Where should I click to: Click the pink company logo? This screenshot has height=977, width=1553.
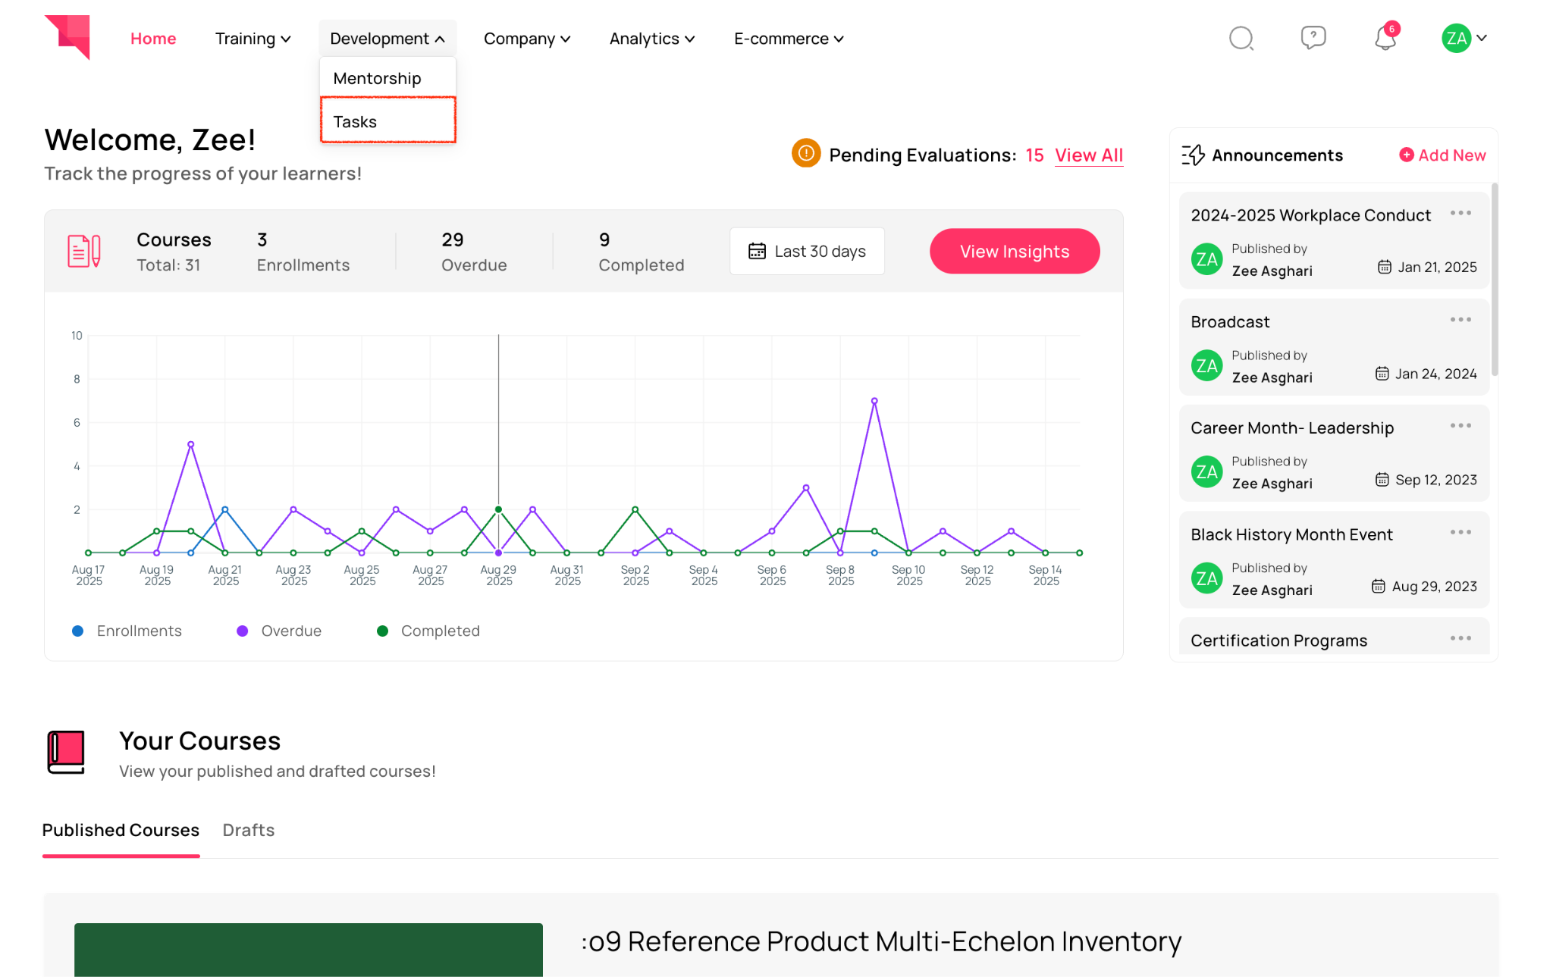[x=68, y=36]
